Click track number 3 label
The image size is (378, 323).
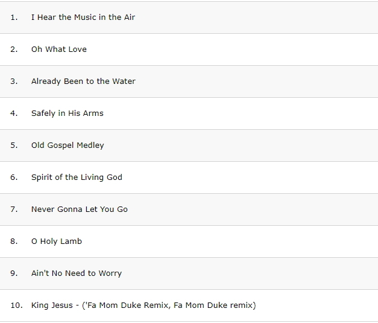(x=14, y=82)
